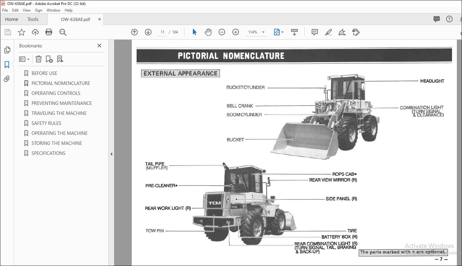Select the OW-638AE.pdf document tab
This screenshot has height=266, width=462.
coord(75,19)
